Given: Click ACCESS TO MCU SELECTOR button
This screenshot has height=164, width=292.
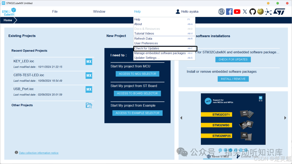Looking at the screenshot, I should (x=137, y=74).
